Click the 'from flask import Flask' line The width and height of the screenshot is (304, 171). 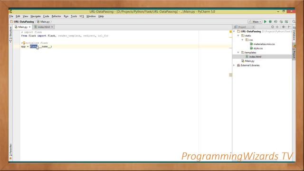[65, 36]
